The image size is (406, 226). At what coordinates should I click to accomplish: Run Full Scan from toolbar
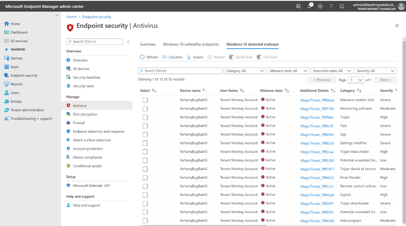[267, 57]
